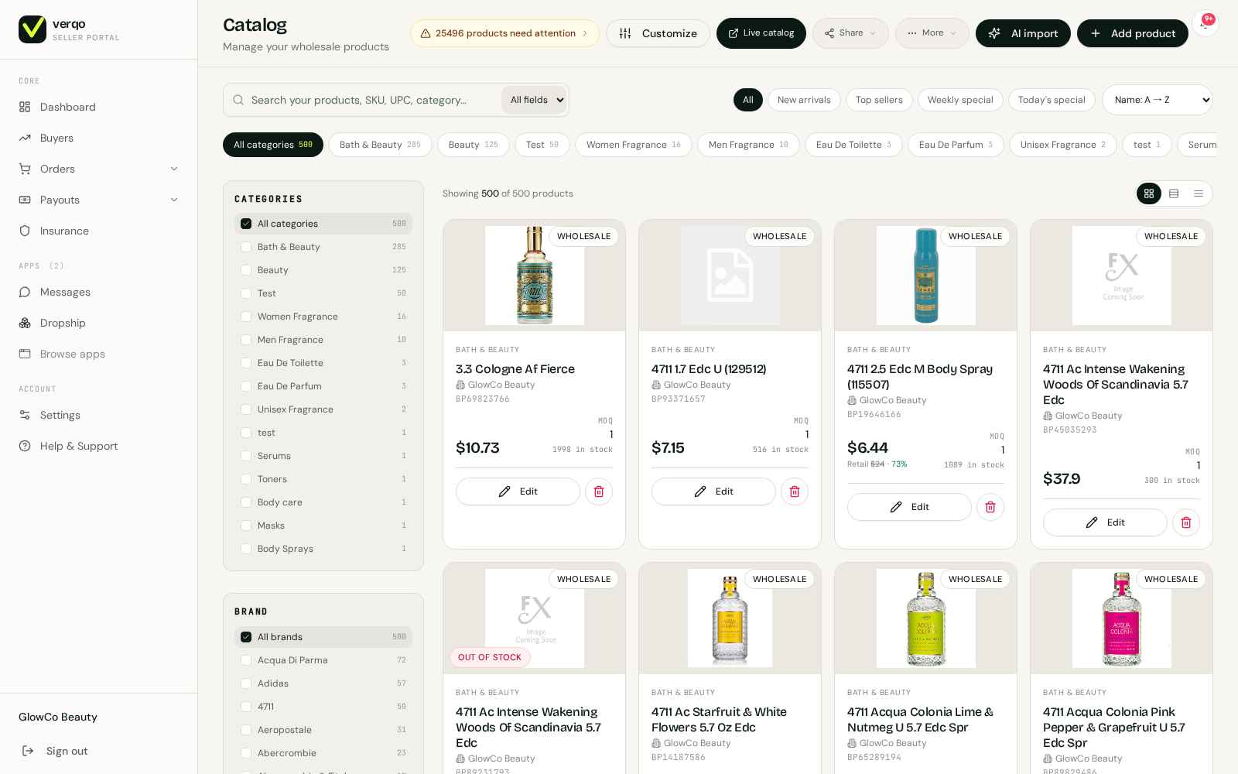Check Body Sprays category filter
1238x774 pixels.
click(x=246, y=549)
